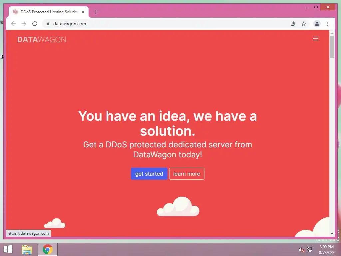Screen dimensions: 341x256
Task: Open Chrome profile avatar menu
Action: (317, 24)
